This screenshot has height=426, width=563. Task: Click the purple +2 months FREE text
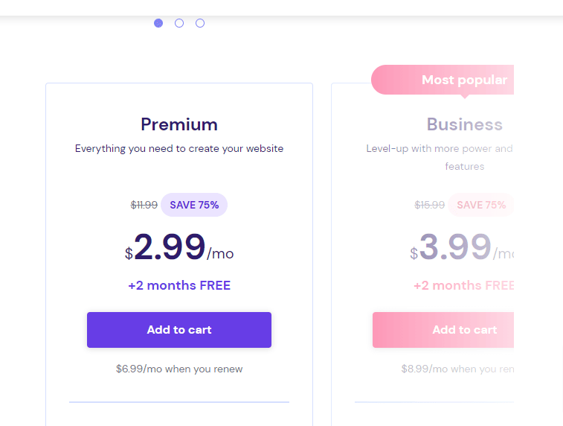click(179, 285)
